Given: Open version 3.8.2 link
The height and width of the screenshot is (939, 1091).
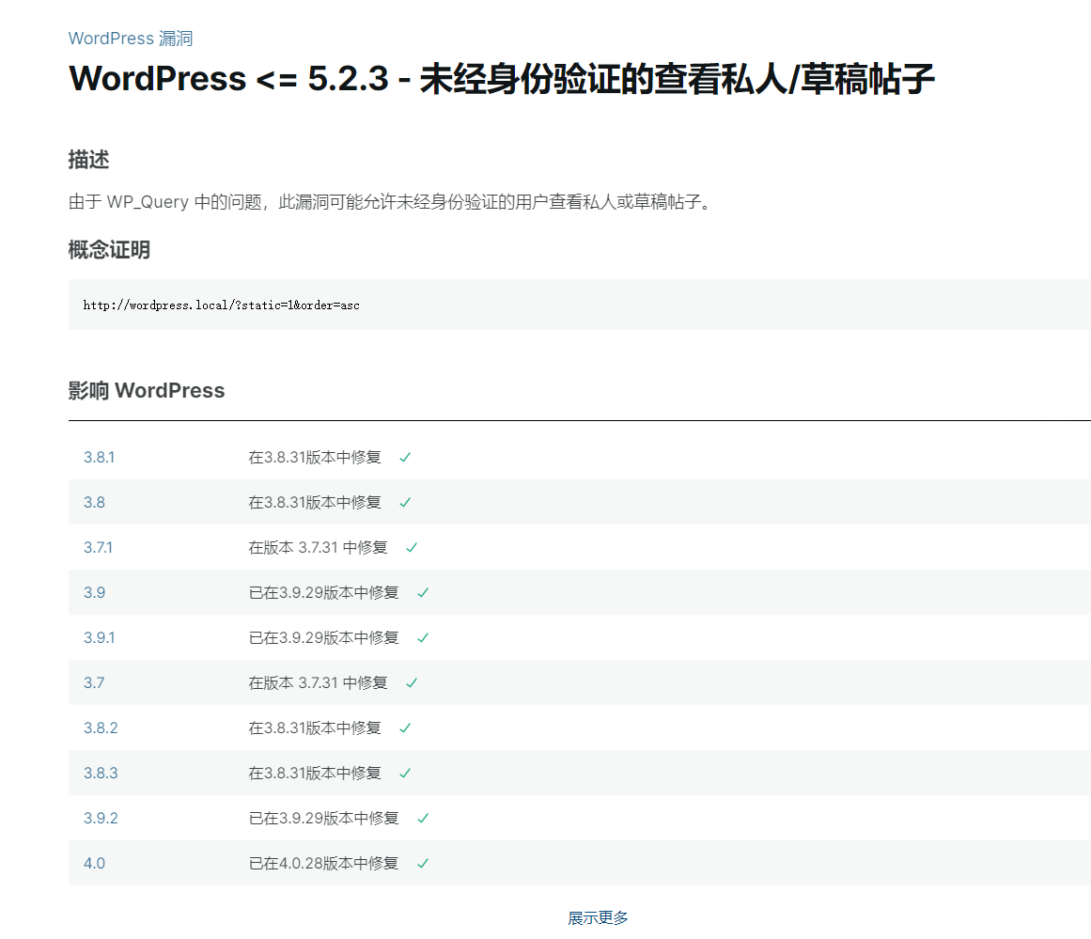Looking at the screenshot, I should click(x=101, y=728).
